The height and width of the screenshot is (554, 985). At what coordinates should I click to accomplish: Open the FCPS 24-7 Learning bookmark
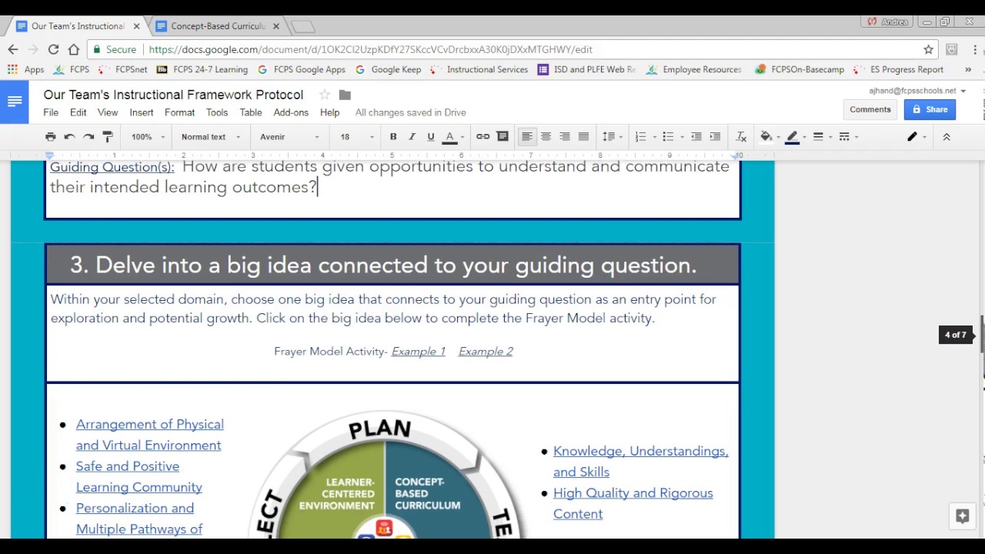point(202,69)
